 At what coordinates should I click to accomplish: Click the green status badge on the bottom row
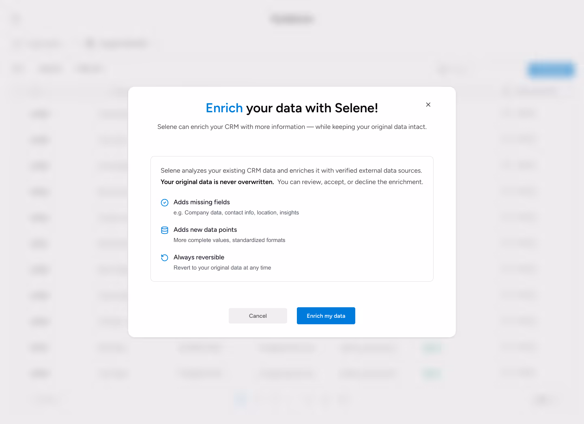pyautogui.click(x=431, y=373)
